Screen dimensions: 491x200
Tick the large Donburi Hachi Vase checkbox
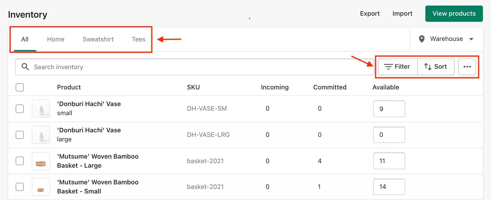[x=20, y=135]
